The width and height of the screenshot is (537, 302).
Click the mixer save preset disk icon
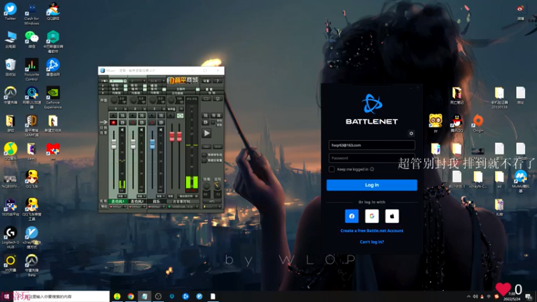coord(217,99)
